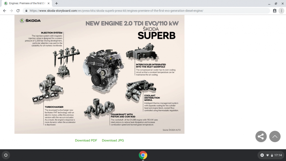Image resolution: width=286 pixels, height=161 pixels.
Task: Click New Engine 2.0 TDI title
Action: (132, 23)
